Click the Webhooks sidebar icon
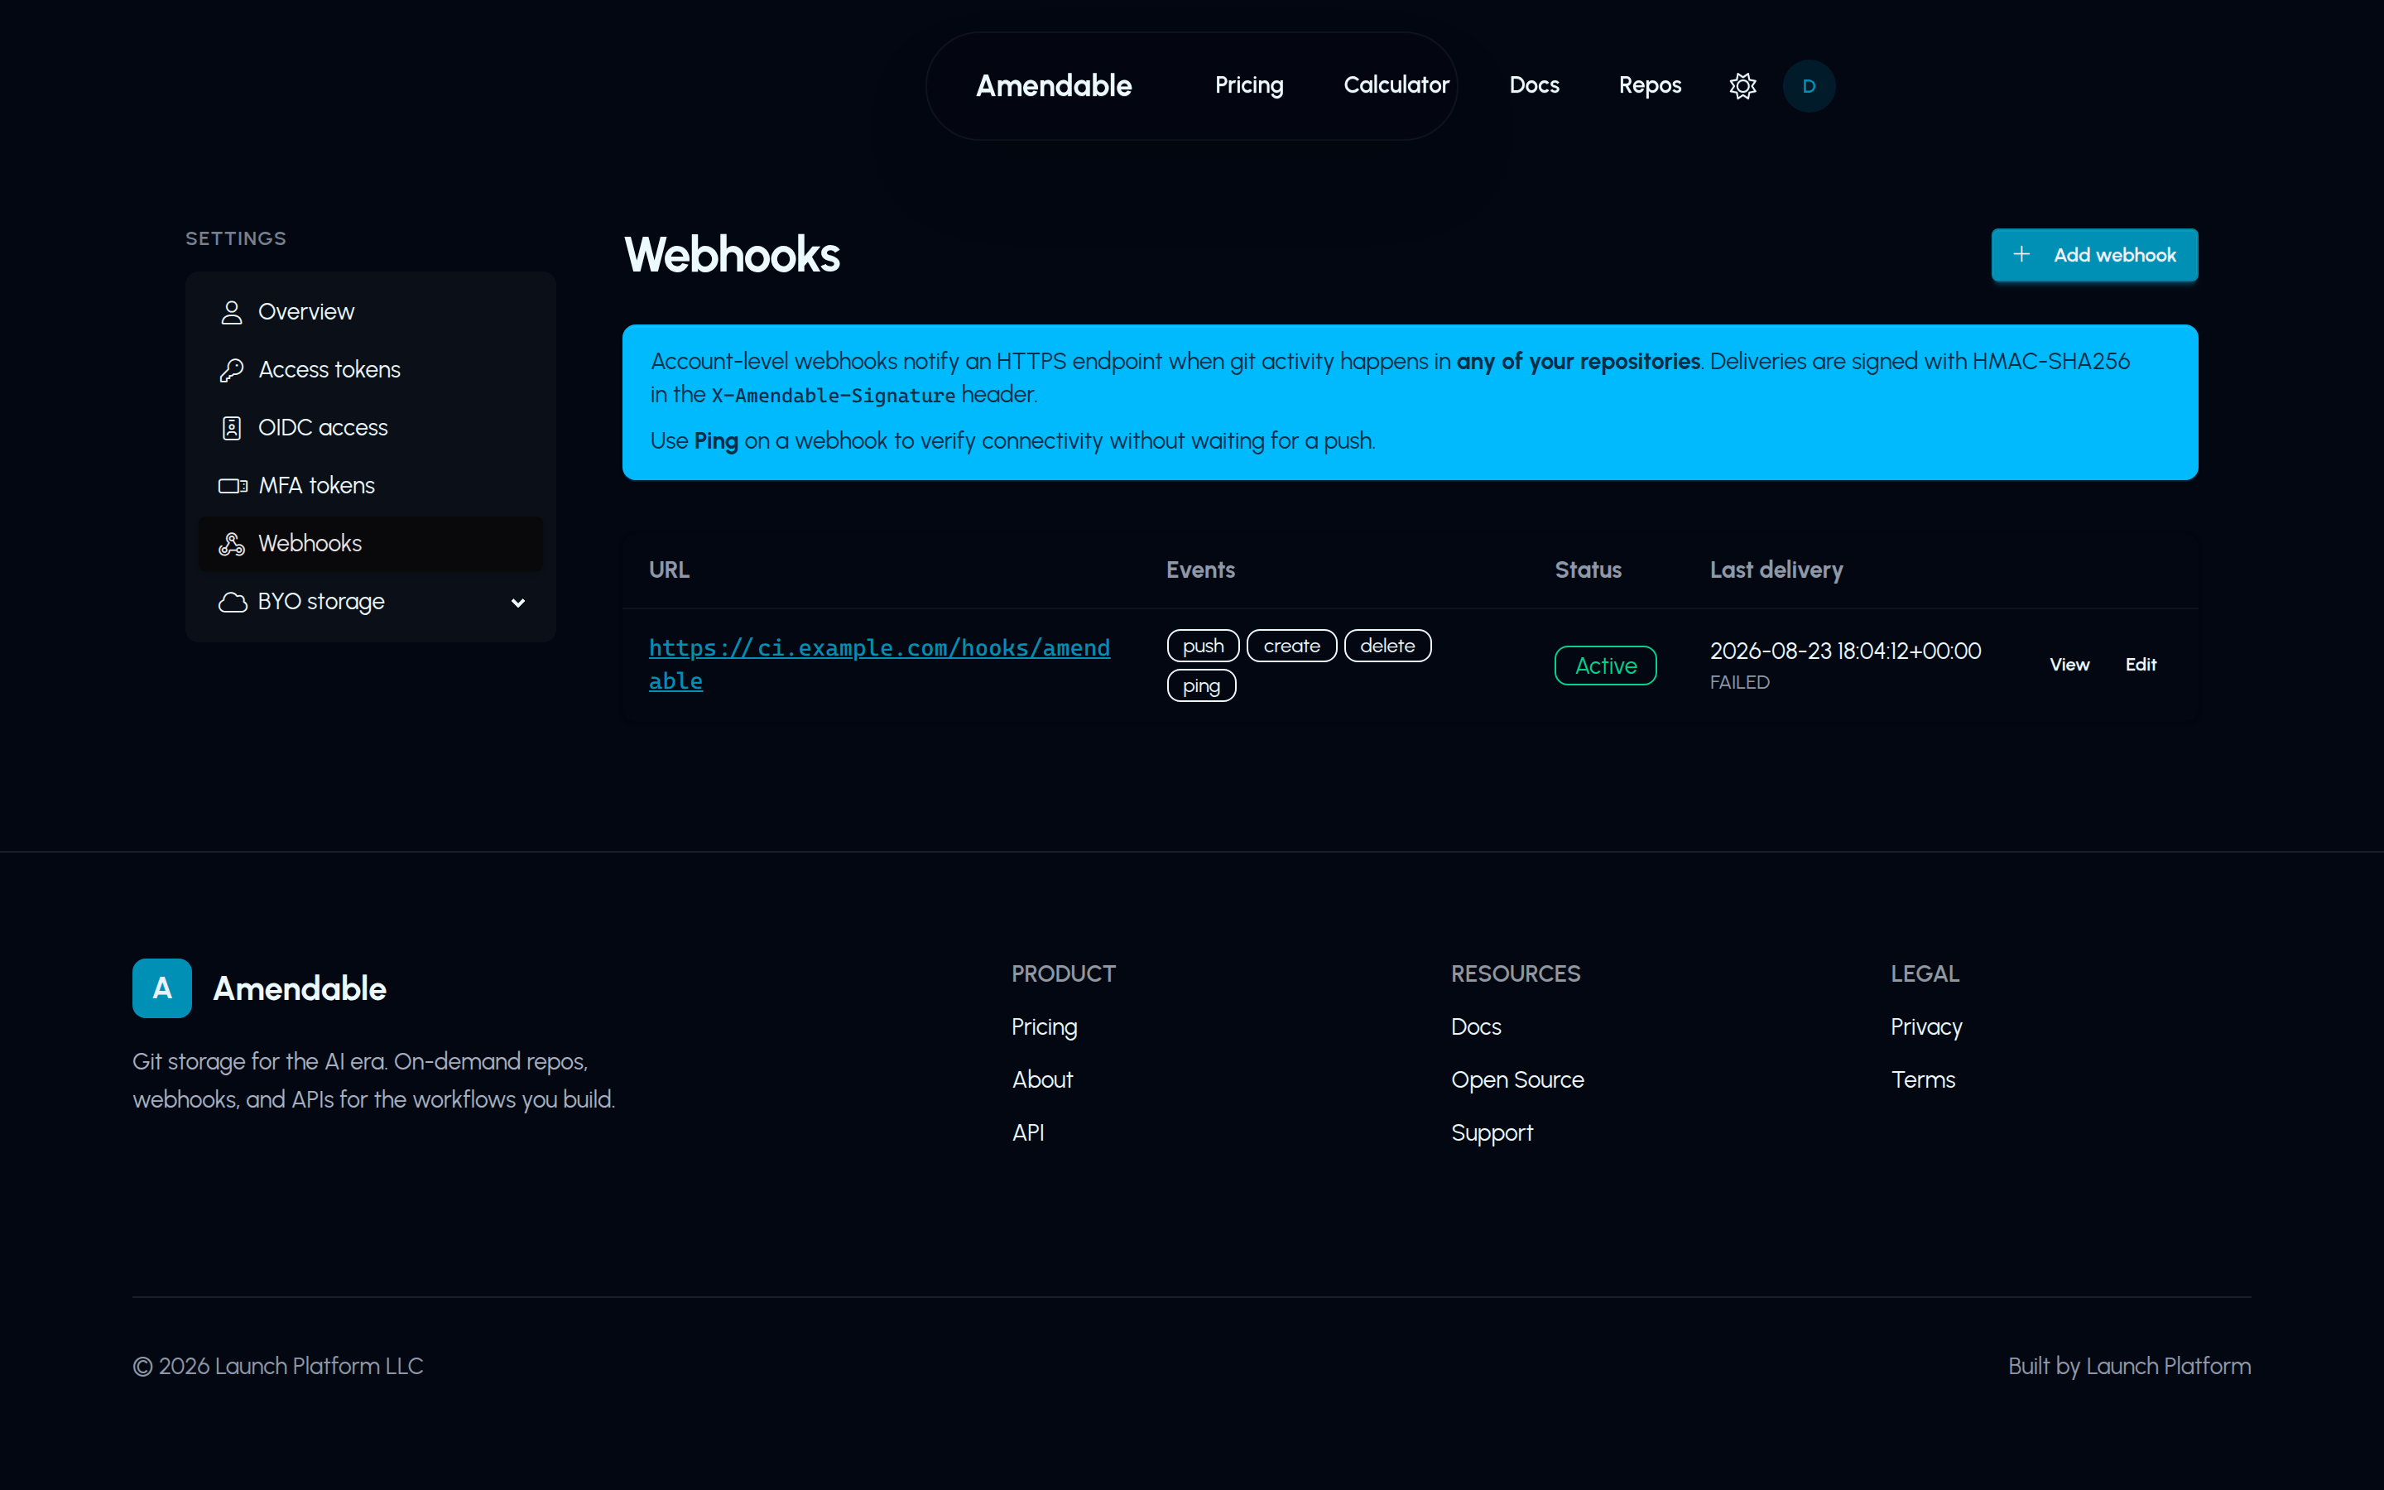2384x1490 pixels. [x=232, y=544]
